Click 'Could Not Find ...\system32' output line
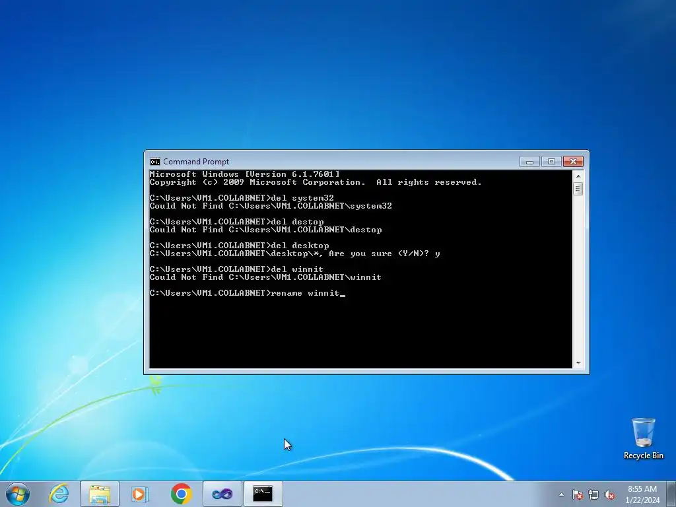676x507 pixels. [271, 206]
